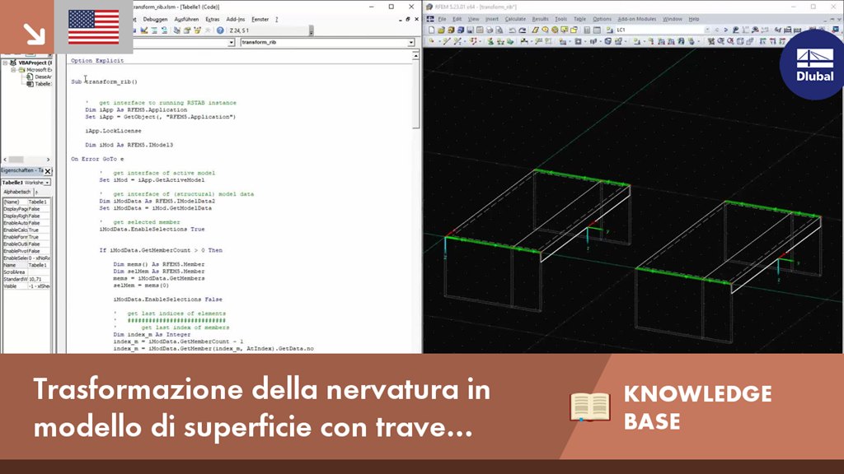Image resolution: width=844 pixels, height=474 pixels.
Task: Click the yellow note icon in RFEM top toolbar
Action: coord(564,30)
